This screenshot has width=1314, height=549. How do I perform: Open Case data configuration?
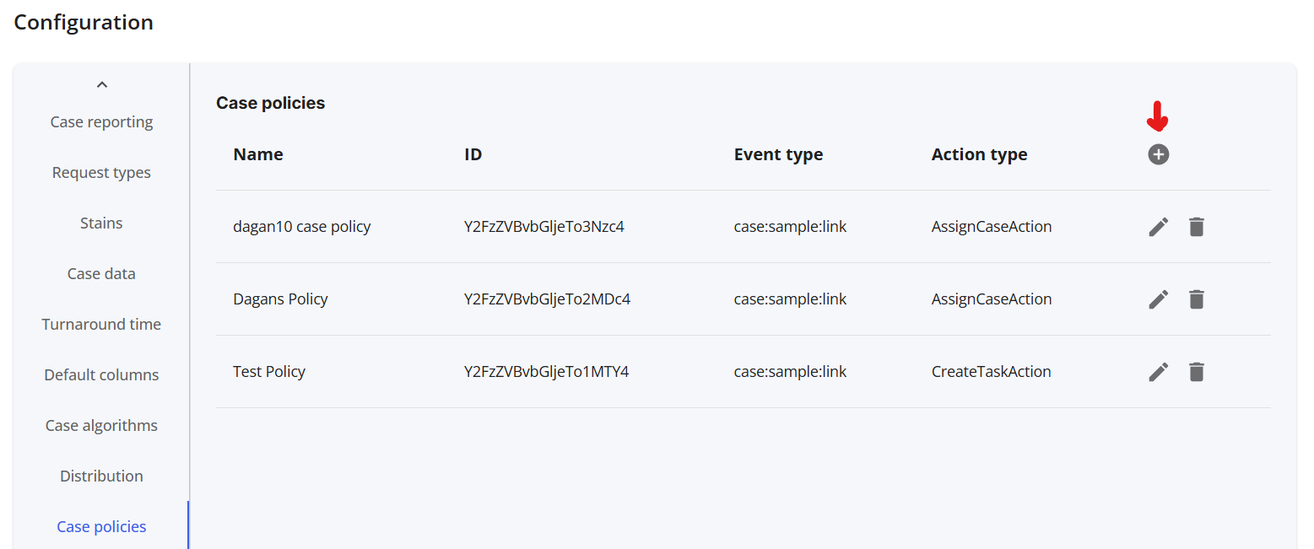[101, 274]
